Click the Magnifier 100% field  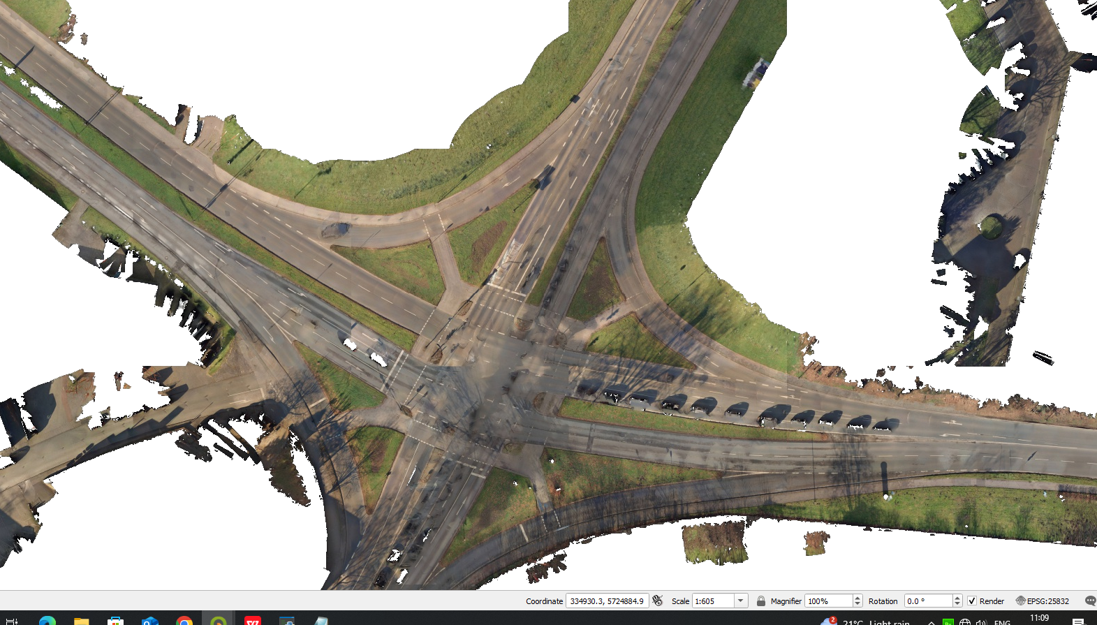tap(829, 601)
